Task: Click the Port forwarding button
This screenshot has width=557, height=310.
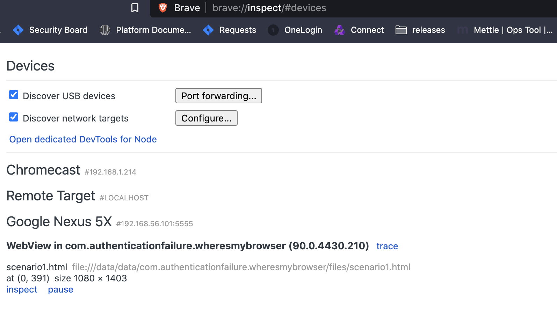Action: (218, 96)
